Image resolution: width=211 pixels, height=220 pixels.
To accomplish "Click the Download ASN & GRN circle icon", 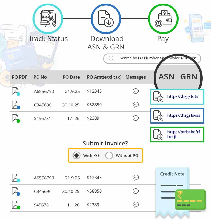I will (x=106, y=19).
